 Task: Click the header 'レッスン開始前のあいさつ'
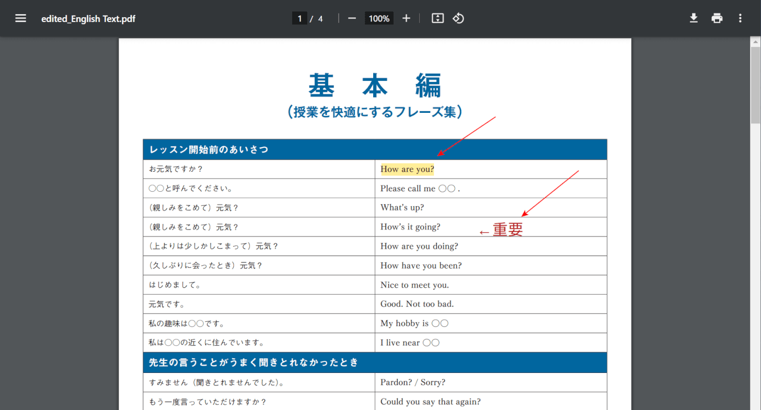coord(209,150)
